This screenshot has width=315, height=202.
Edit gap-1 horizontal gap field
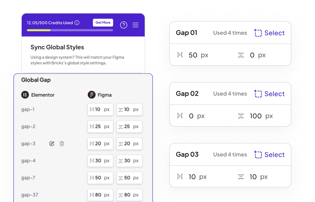[100, 109]
